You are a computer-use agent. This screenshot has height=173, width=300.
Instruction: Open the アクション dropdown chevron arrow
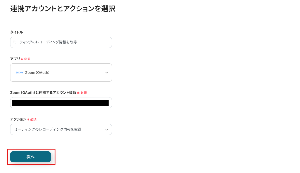click(107, 129)
